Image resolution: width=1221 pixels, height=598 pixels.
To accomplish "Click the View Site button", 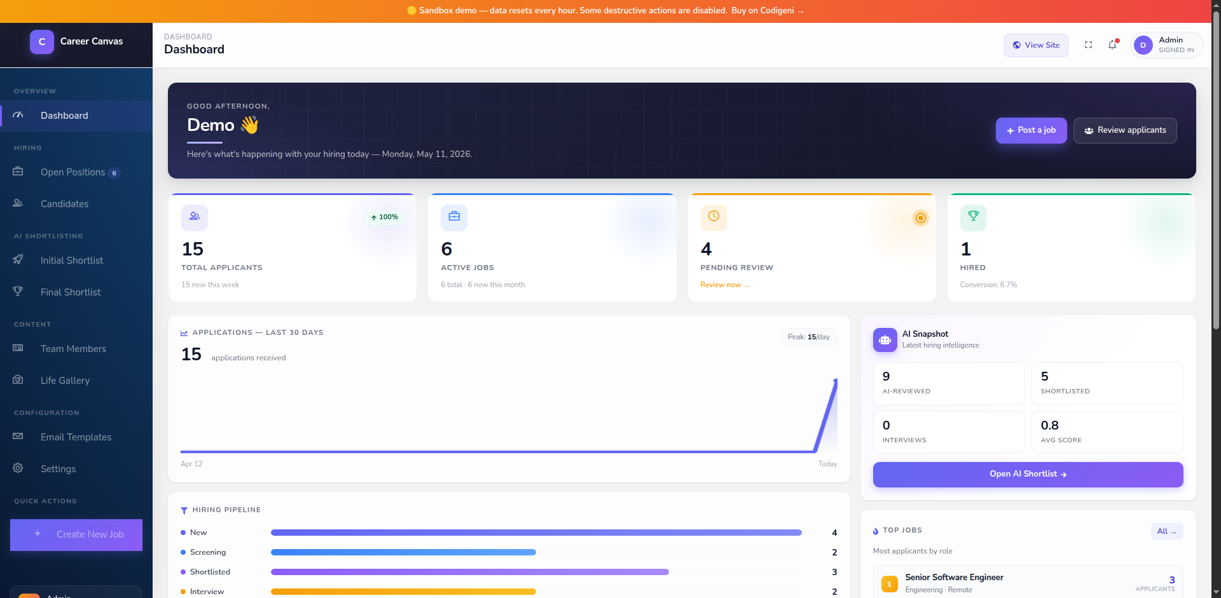I will (1036, 45).
